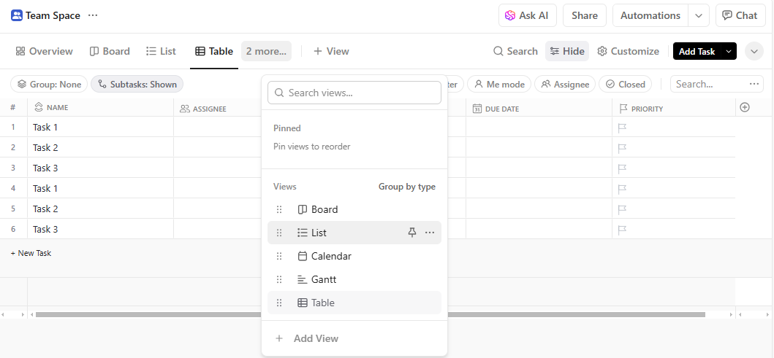Viewport: 774px width, 358px height.
Task: Switch to the Overview tab
Action: [x=44, y=51]
